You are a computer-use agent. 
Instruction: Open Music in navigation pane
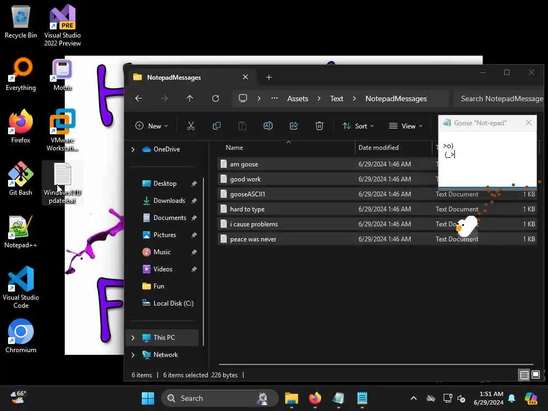point(162,252)
